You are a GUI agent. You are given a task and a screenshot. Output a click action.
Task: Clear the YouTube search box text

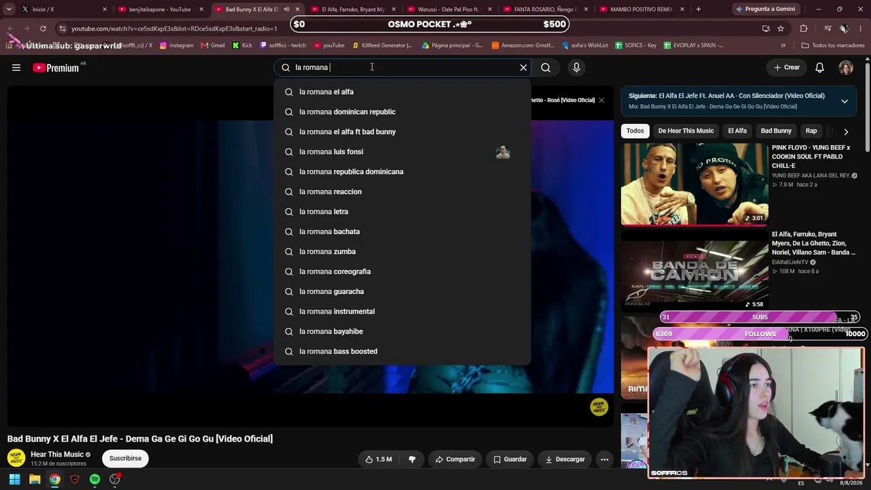pyautogui.click(x=523, y=67)
